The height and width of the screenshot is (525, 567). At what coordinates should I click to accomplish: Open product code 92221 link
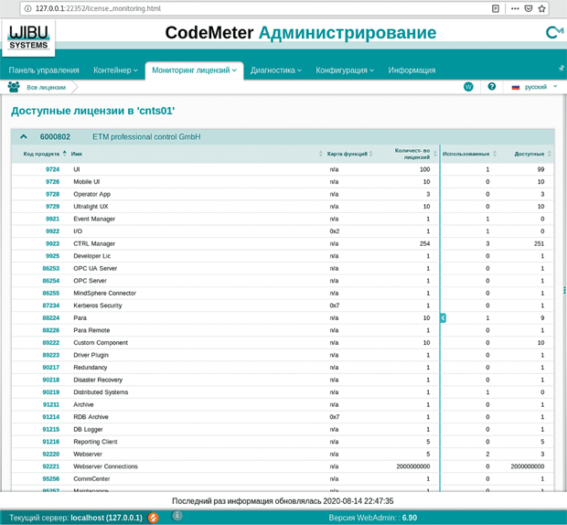point(51,466)
